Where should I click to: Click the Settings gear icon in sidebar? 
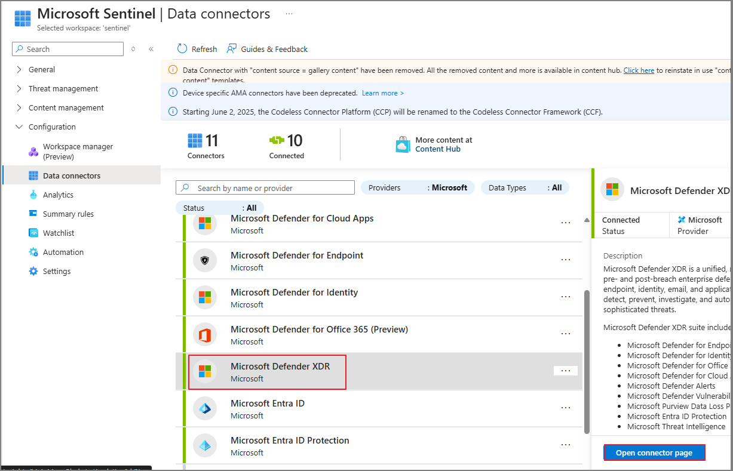33,271
